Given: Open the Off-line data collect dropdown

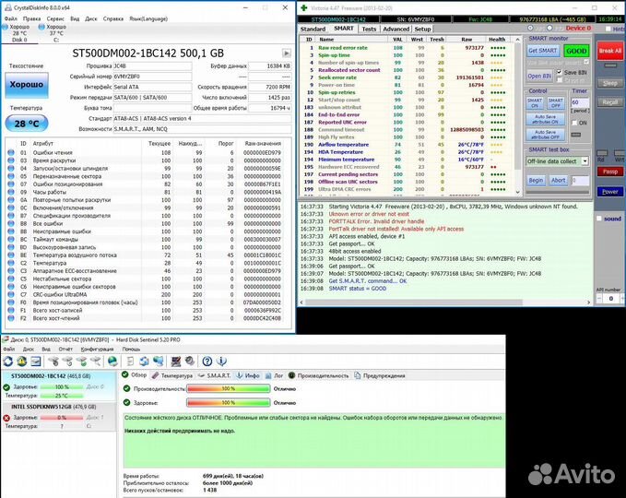Looking at the screenshot, I should pyautogui.click(x=584, y=160).
